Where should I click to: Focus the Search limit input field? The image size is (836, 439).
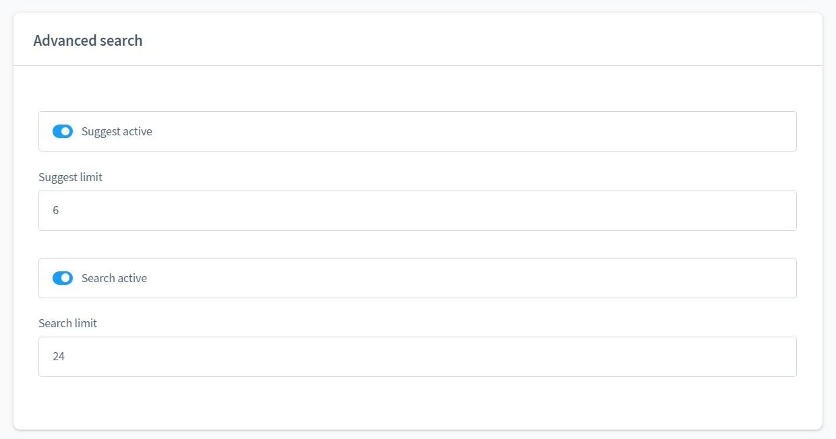(x=417, y=357)
